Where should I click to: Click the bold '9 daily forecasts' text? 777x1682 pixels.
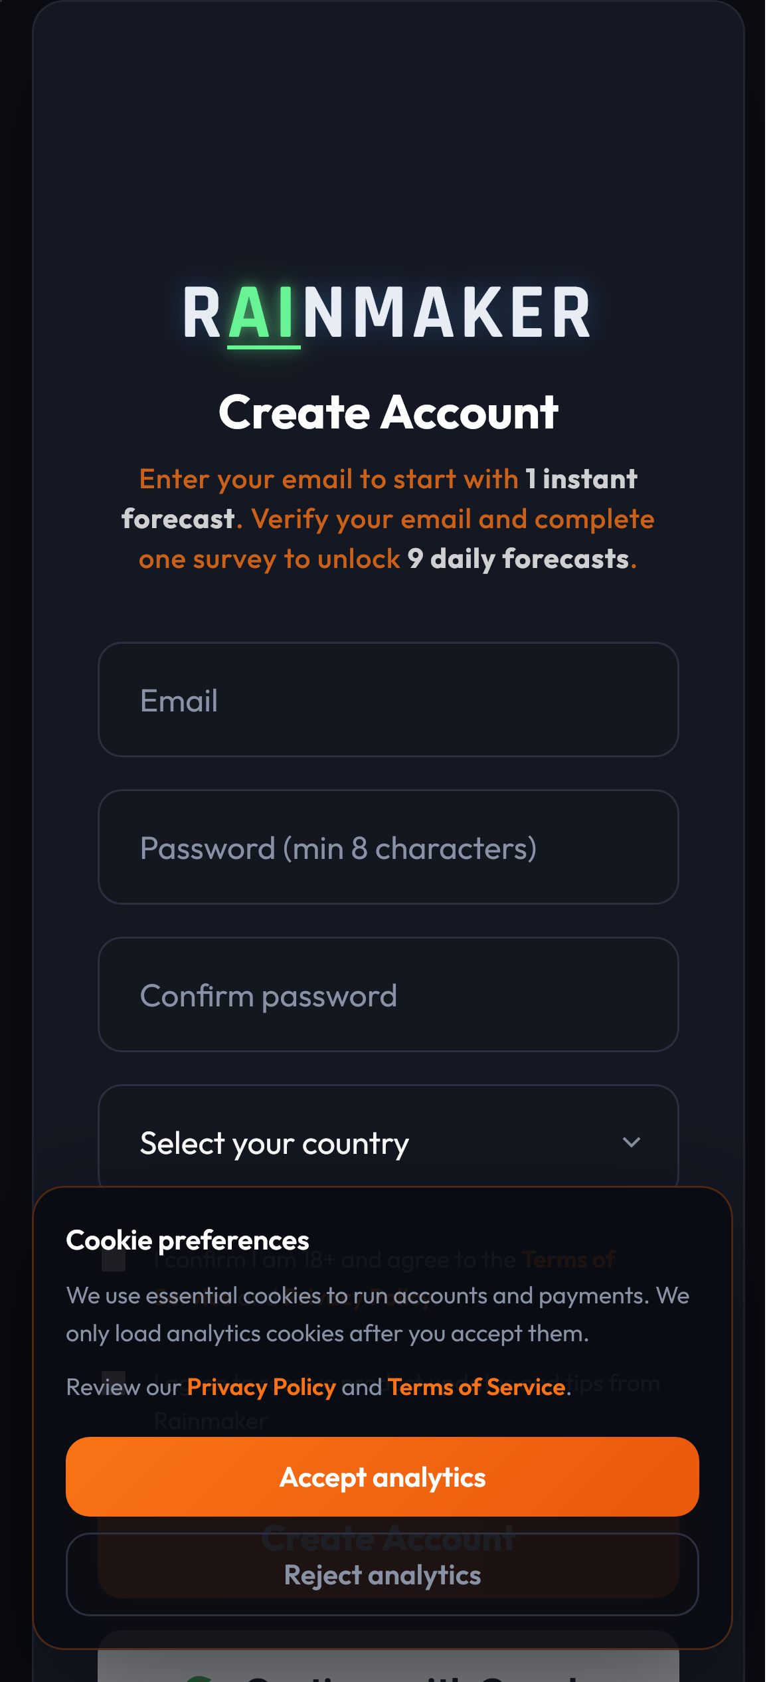[518, 559]
